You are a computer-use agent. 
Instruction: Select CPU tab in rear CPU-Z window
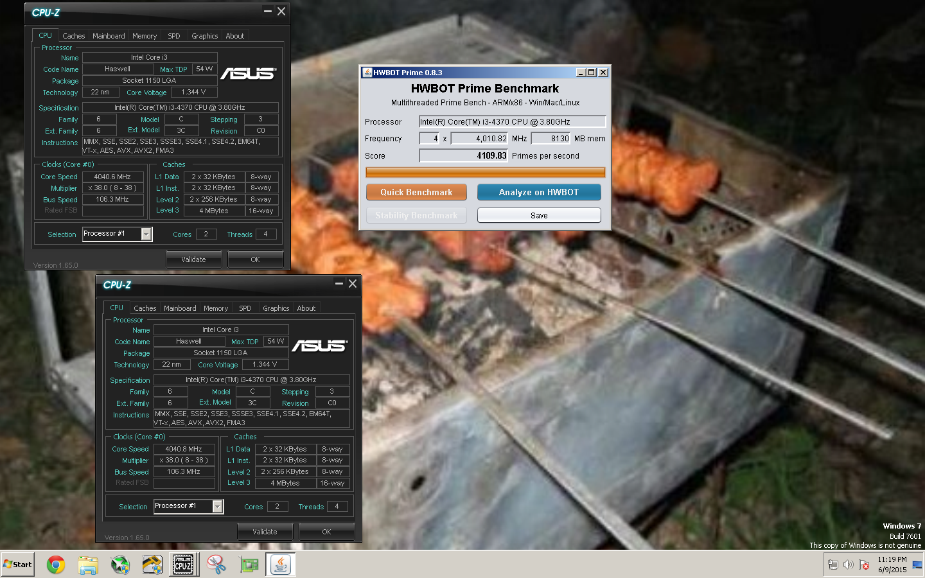click(x=46, y=35)
